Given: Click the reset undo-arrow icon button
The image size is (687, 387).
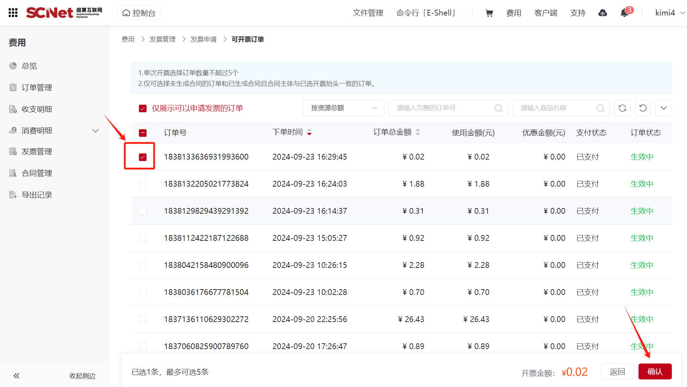Looking at the screenshot, I should 643,108.
